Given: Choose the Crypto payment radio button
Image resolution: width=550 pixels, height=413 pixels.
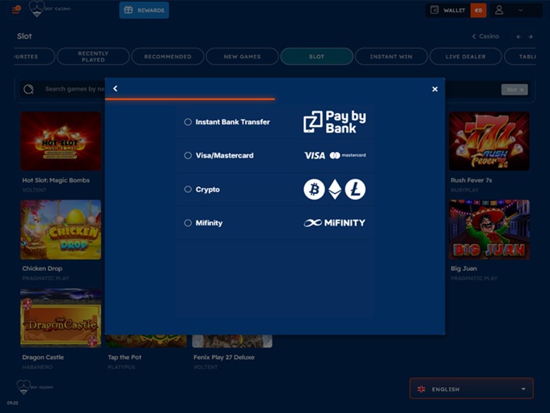Looking at the screenshot, I should 188,189.
